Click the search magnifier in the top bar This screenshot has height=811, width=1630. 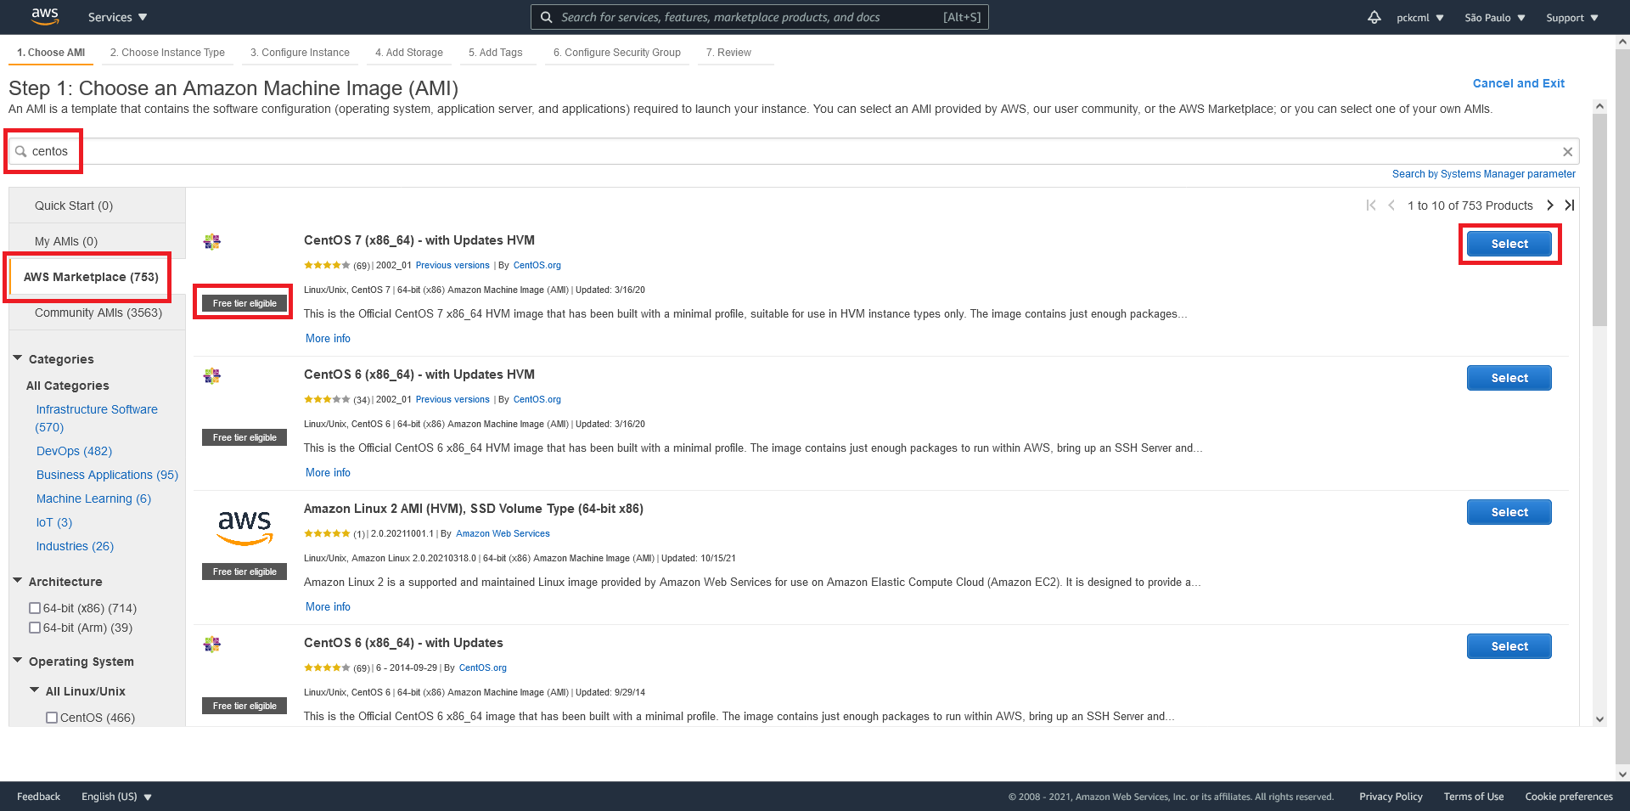546,17
